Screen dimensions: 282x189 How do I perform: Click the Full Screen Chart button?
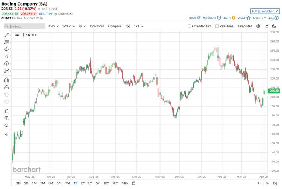tap(265, 11)
